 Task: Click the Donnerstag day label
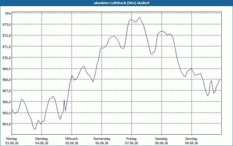coord(102,139)
